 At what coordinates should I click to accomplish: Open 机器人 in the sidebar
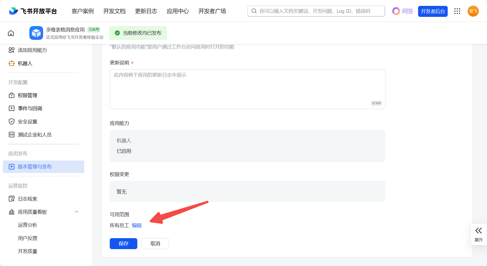pyautogui.click(x=25, y=63)
